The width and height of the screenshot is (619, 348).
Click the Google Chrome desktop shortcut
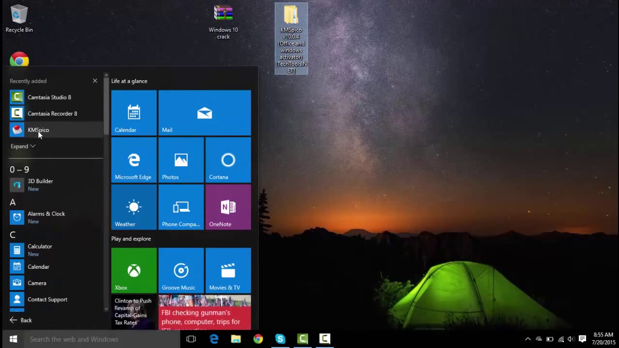tap(19, 60)
